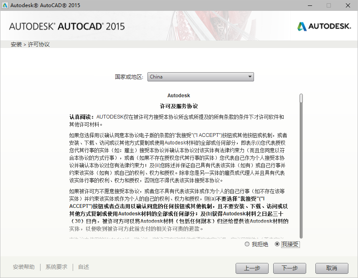Open the 自述 link
The width and height of the screenshot is (358, 278).
coord(83,266)
